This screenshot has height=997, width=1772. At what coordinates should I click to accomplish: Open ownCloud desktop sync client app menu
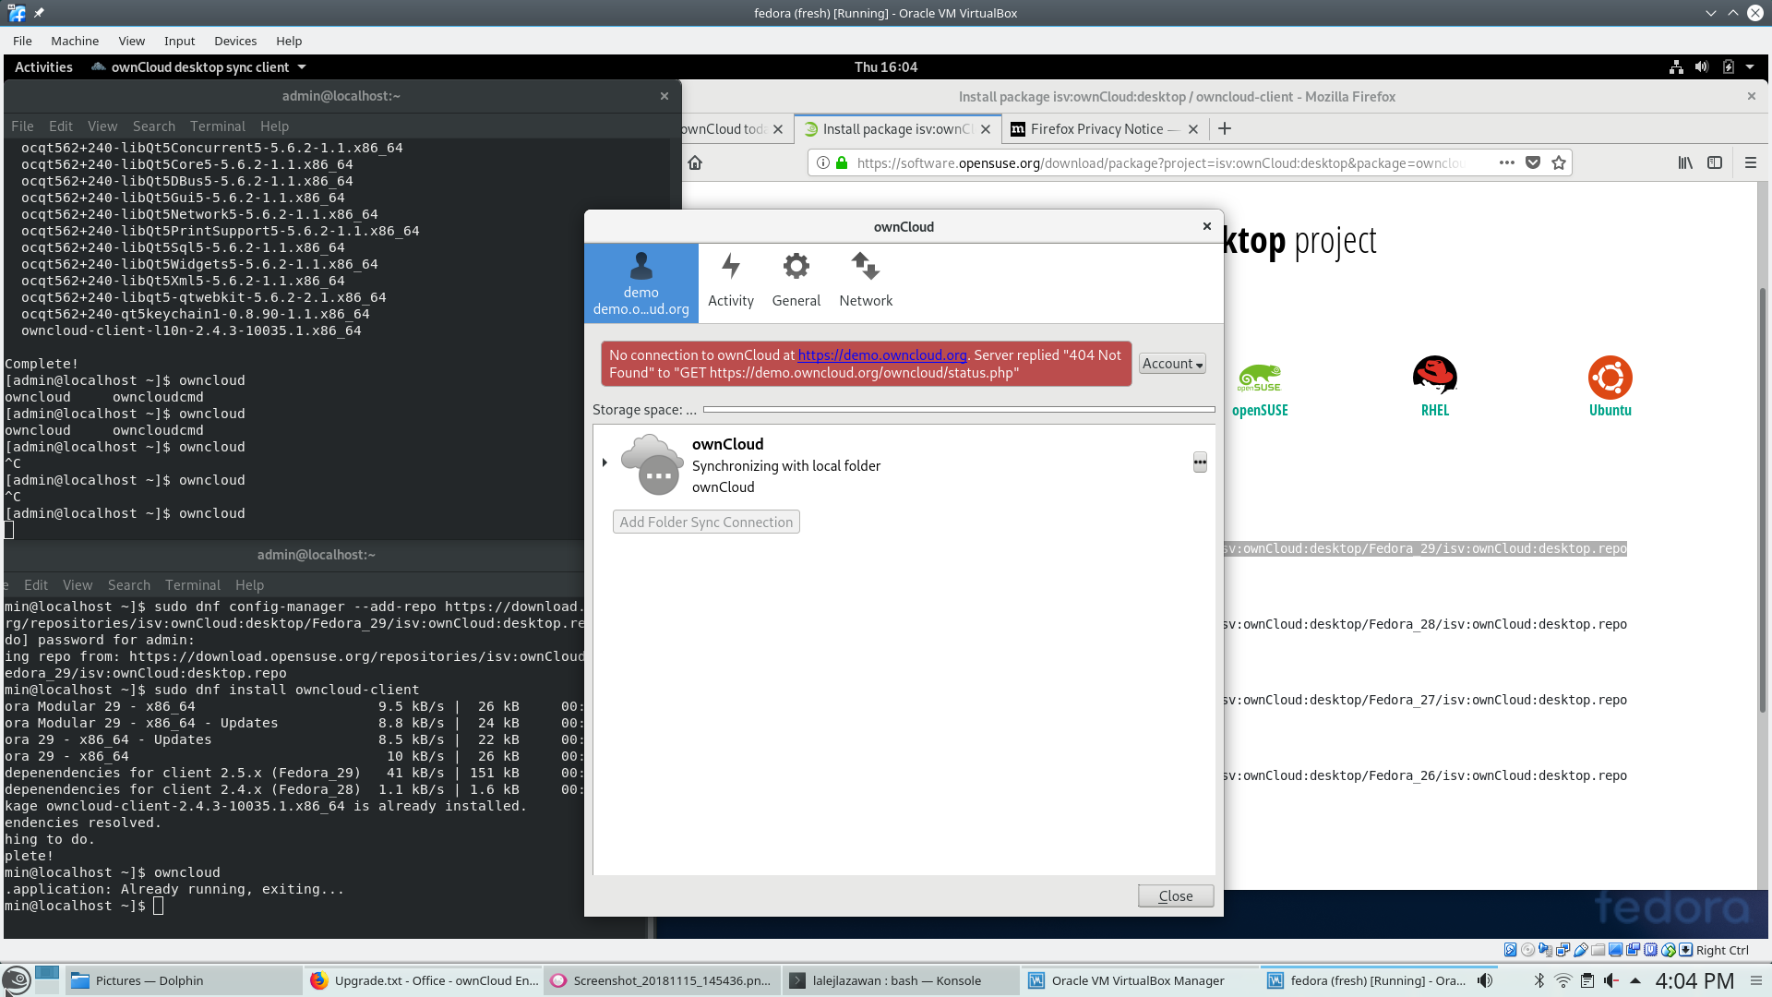coord(198,67)
